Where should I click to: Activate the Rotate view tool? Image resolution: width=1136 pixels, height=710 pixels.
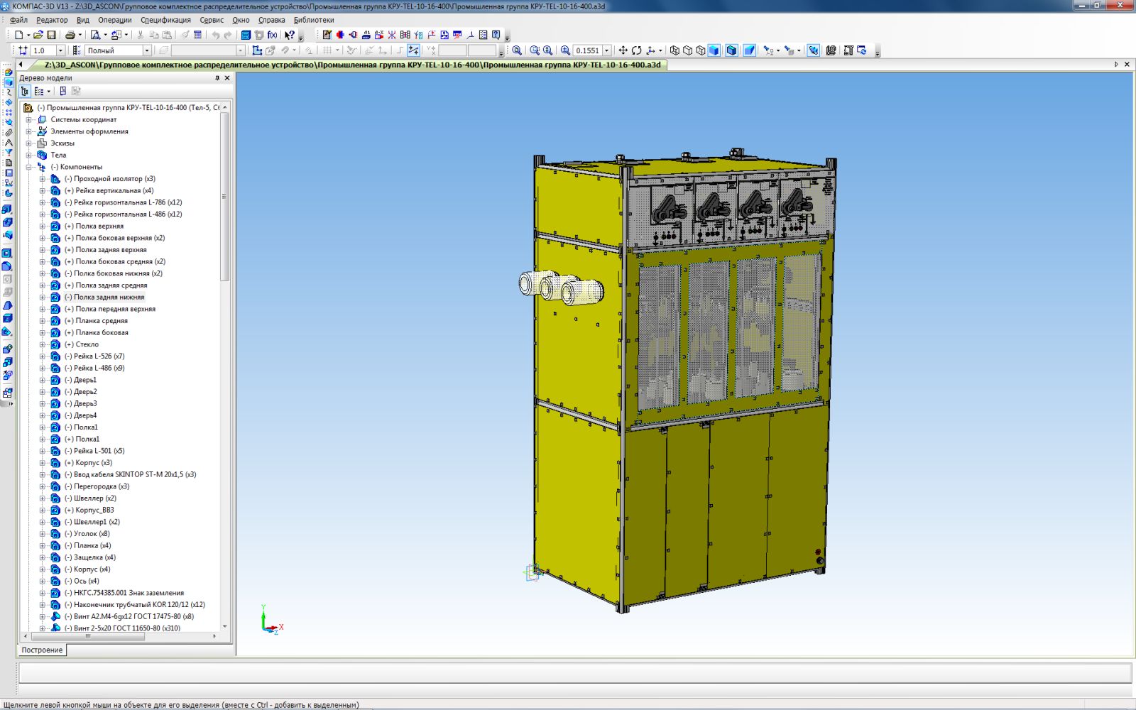636,50
